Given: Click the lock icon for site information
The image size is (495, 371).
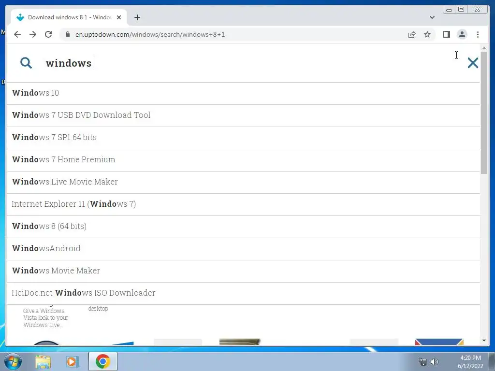Looking at the screenshot, I should point(67,34).
